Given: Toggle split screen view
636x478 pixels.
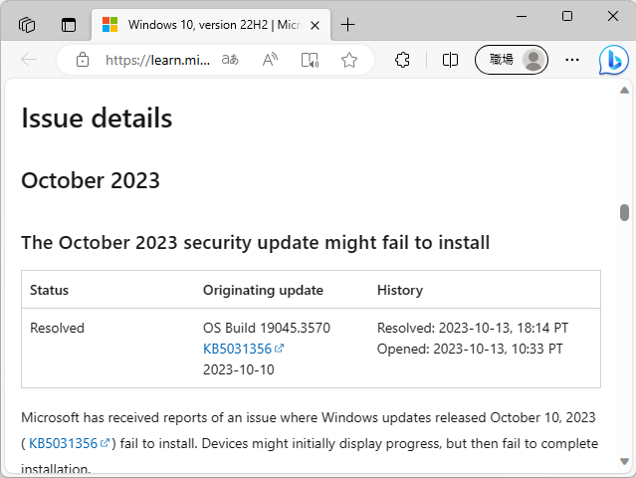Looking at the screenshot, I should pyautogui.click(x=450, y=60).
